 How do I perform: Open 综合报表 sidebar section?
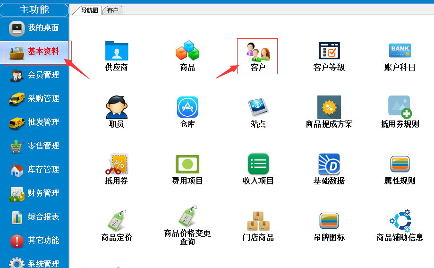(x=34, y=217)
